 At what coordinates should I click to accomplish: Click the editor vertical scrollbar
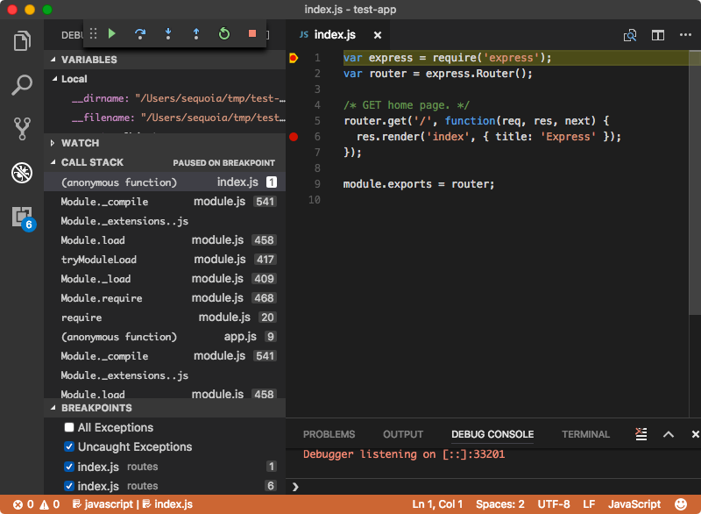695,182
